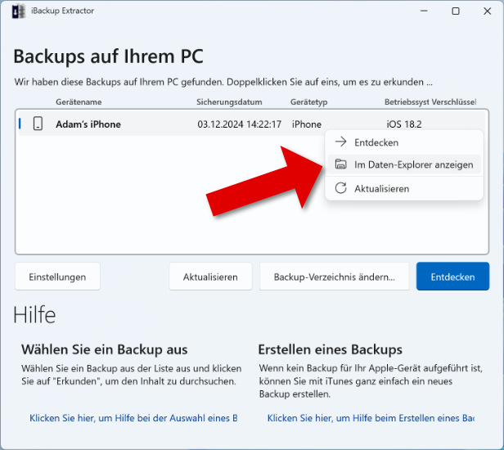Screen dimensions: 504x450
Task: Open help link about creating a backup
Action: point(371,418)
